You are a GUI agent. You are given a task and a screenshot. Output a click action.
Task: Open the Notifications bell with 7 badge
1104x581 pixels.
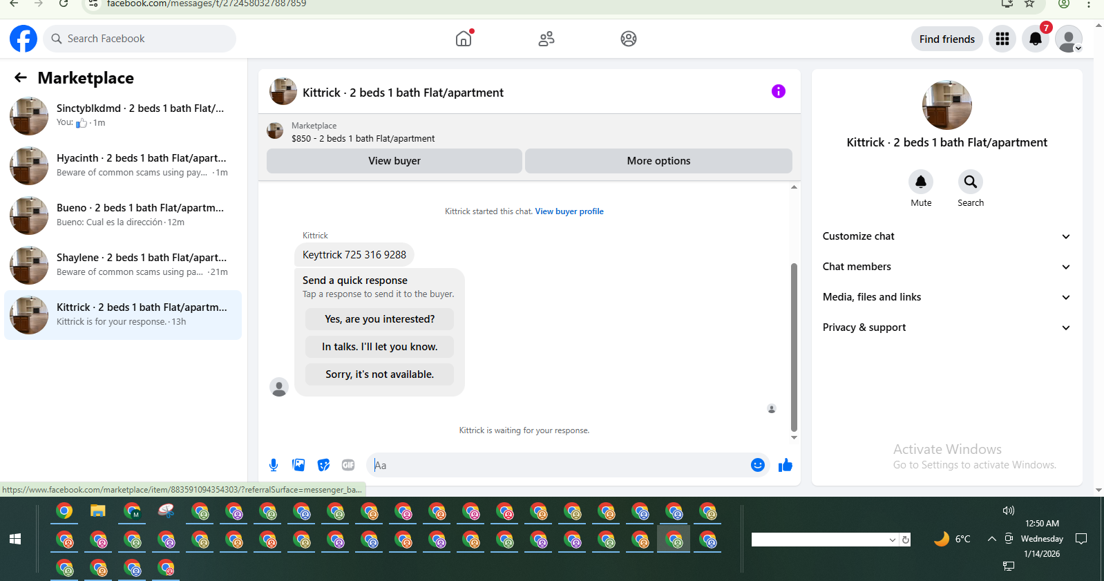click(1036, 39)
